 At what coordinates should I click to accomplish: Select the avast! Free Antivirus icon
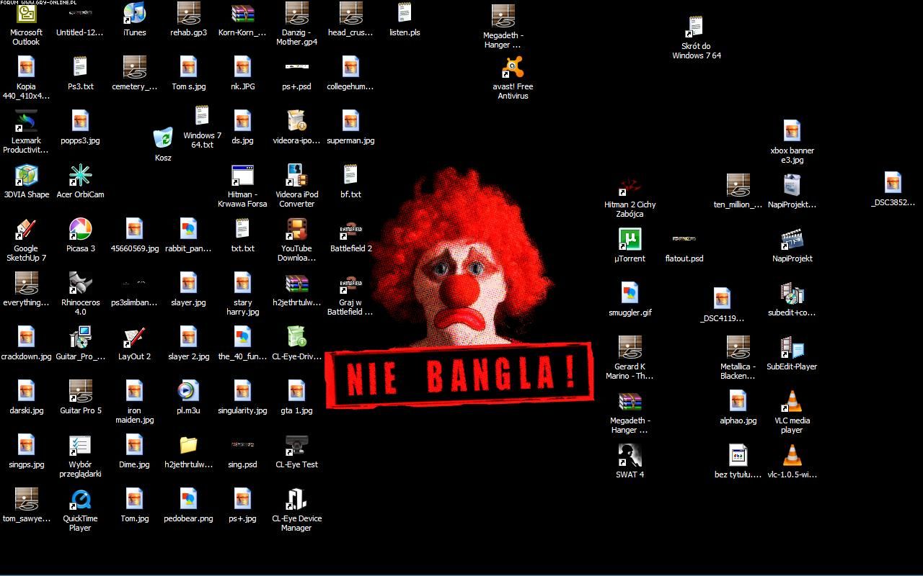[x=513, y=68]
